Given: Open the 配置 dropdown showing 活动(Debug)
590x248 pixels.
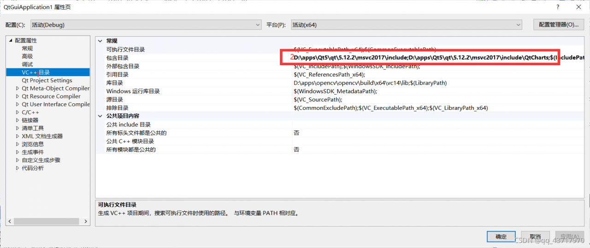Looking at the screenshot, I should click(x=146, y=25).
